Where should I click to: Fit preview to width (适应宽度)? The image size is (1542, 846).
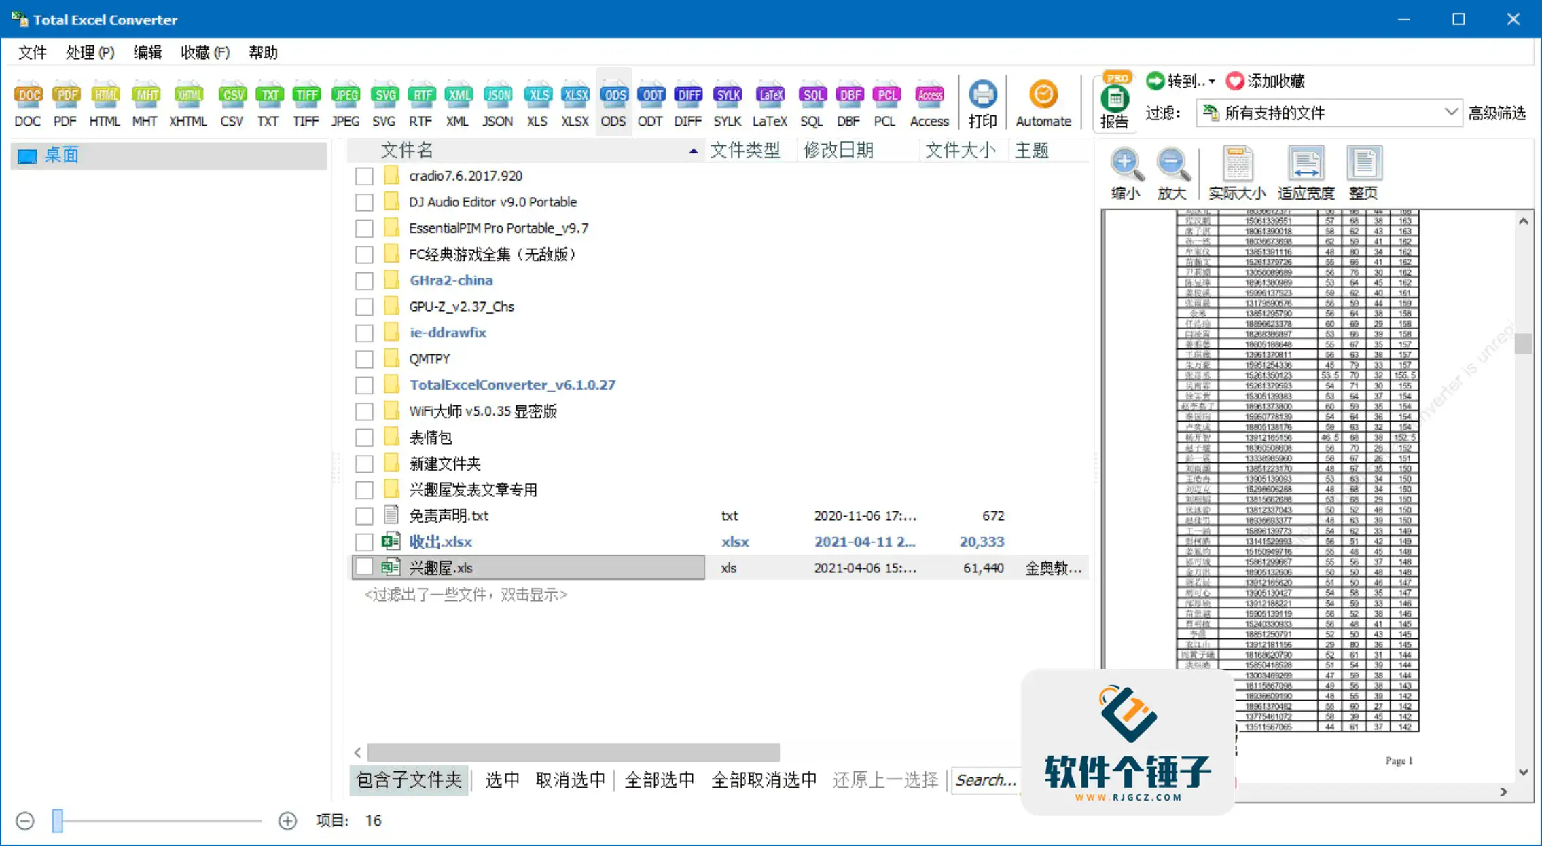1306,174
